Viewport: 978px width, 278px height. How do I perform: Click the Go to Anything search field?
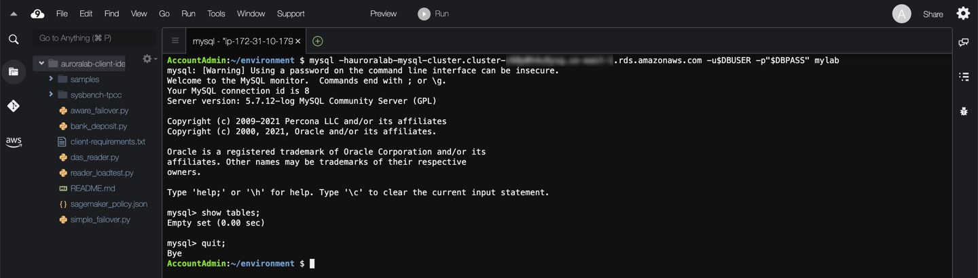click(x=94, y=38)
